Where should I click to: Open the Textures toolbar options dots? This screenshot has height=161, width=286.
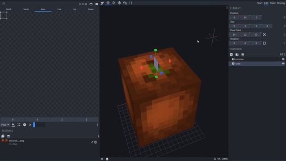tap(98, 136)
